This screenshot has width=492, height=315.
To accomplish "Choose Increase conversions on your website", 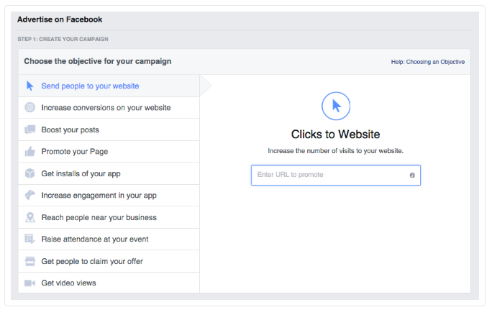I will 109,108.
